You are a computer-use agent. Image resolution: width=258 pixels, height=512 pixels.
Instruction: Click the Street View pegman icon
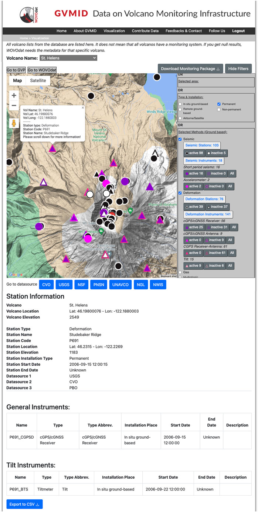pyautogui.click(x=14, y=123)
